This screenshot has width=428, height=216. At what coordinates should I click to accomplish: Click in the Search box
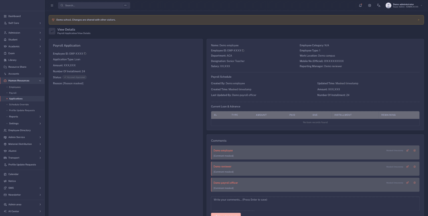click(x=94, y=5)
